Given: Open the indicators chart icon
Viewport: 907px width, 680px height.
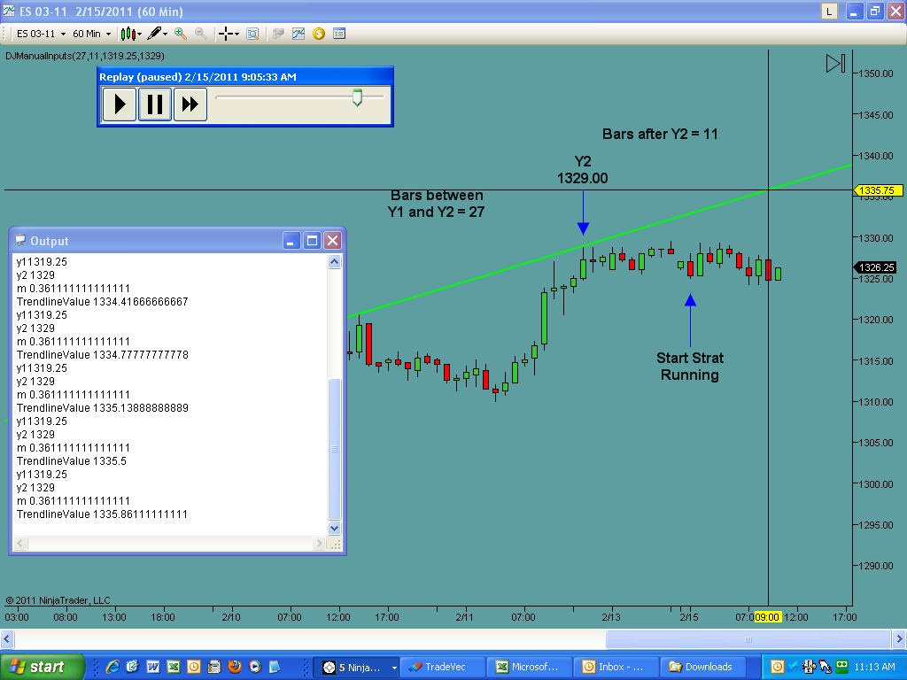Looking at the screenshot, I should click(298, 35).
